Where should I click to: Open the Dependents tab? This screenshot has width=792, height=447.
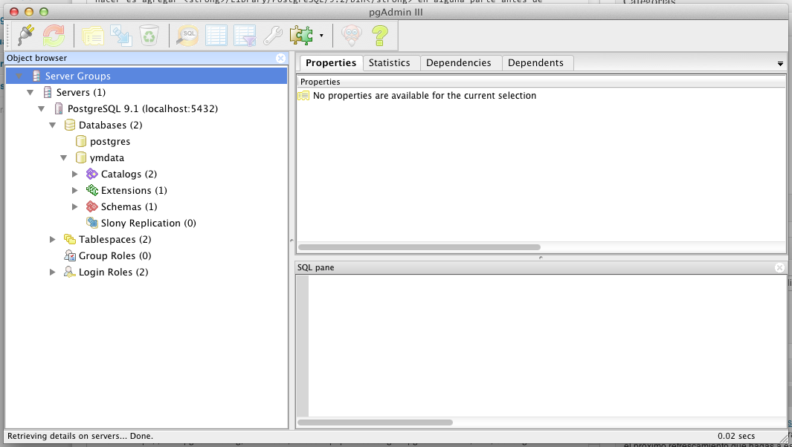click(x=535, y=63)
